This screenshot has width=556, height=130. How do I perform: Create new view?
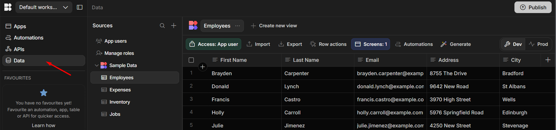[274, 26]
